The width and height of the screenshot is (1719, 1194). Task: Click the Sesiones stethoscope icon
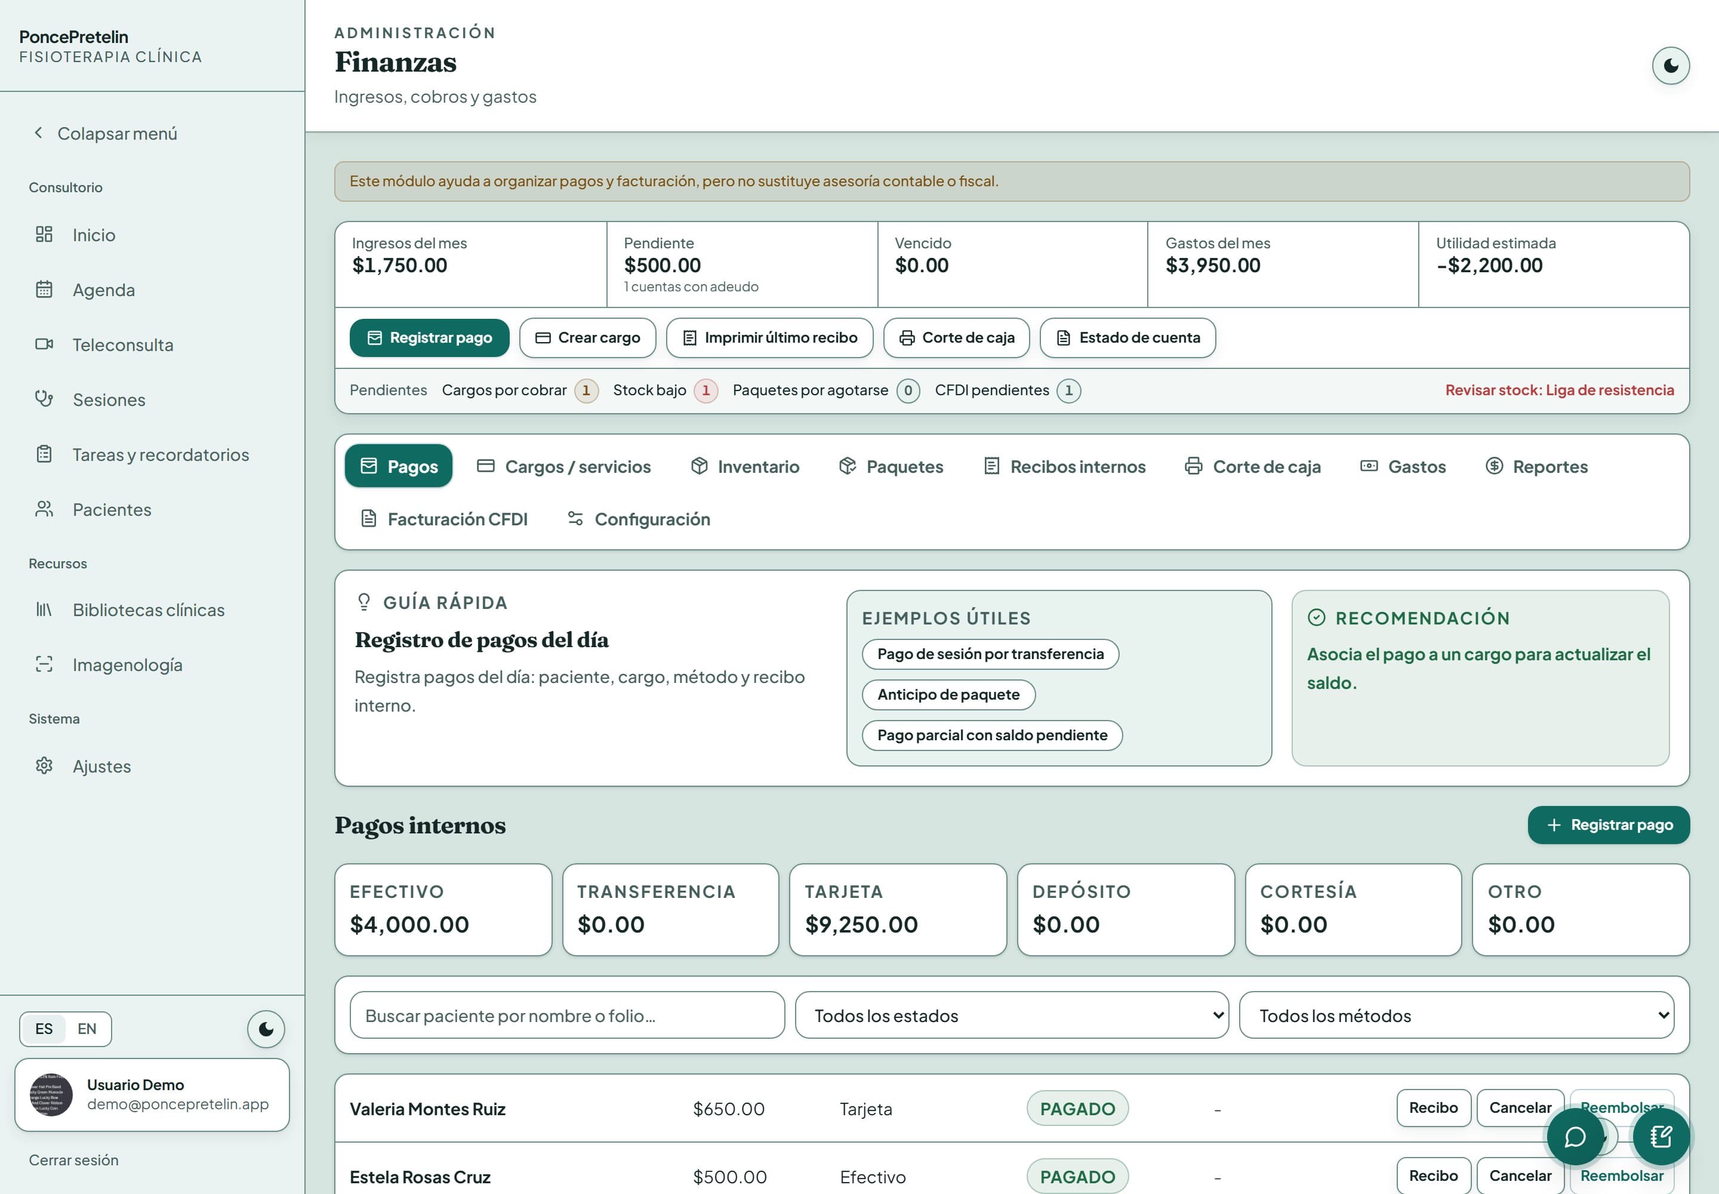pyautogui.click(x=44, y=399)
